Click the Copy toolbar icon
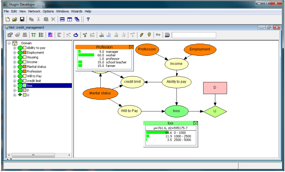The height and width of the screenshot is (172, 285). pos(32,19)
